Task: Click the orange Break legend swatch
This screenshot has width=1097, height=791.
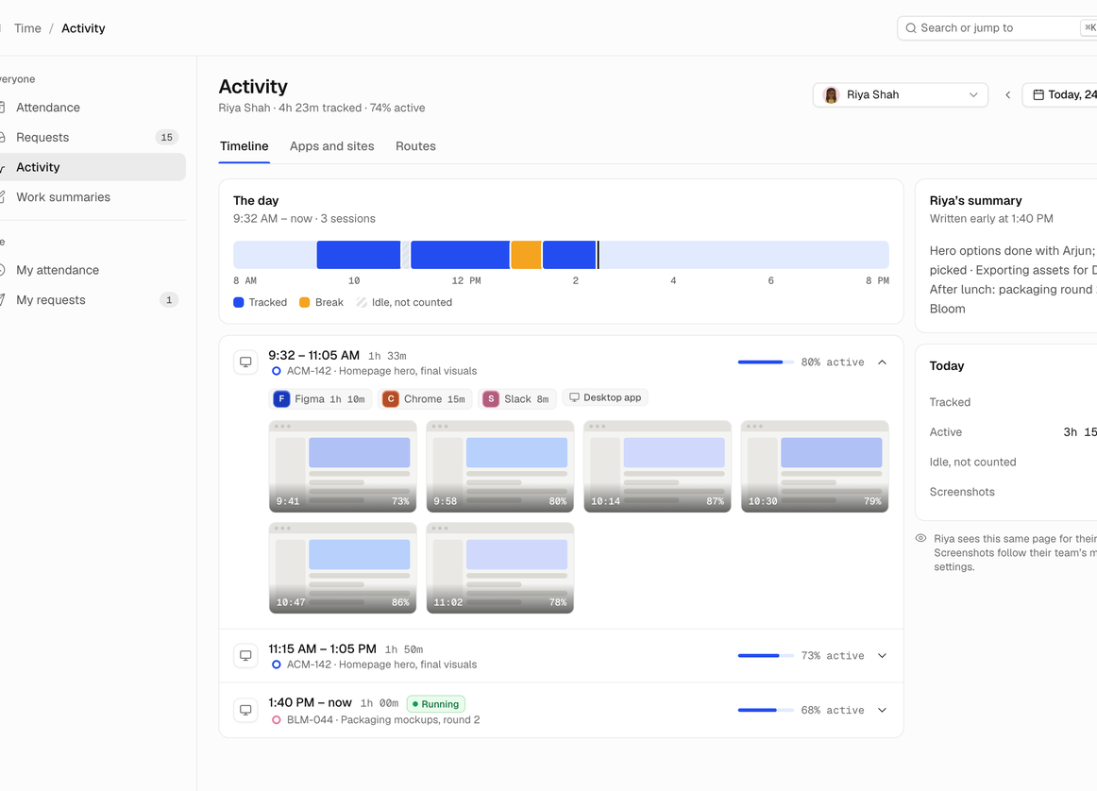Action: click(x=304, y=302)
